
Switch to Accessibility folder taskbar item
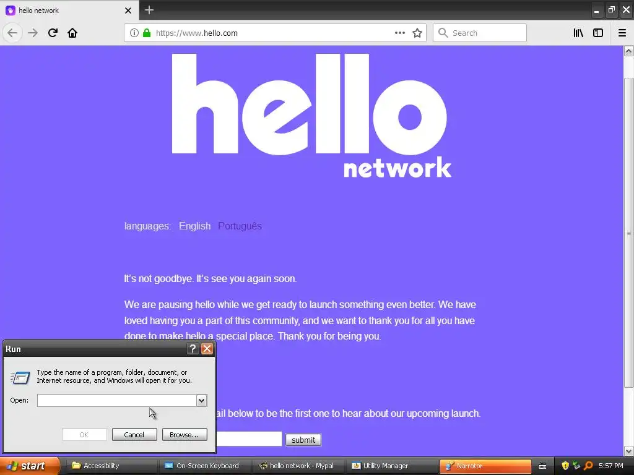[111, 466]
